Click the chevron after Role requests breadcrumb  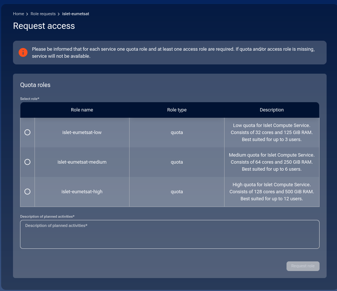[59, 14]
